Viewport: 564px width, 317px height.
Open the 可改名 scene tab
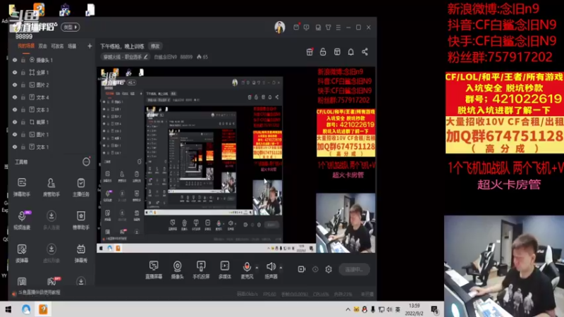[x=57, y=46]
